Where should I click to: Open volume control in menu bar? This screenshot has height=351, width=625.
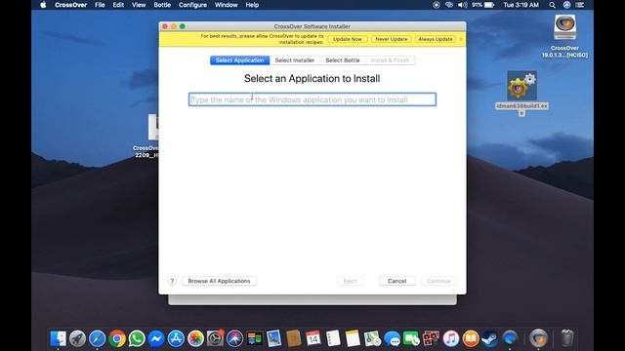462,5
